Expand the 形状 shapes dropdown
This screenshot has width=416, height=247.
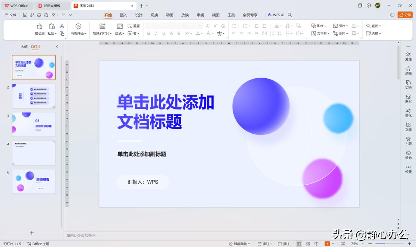click(x=318, y=26)
